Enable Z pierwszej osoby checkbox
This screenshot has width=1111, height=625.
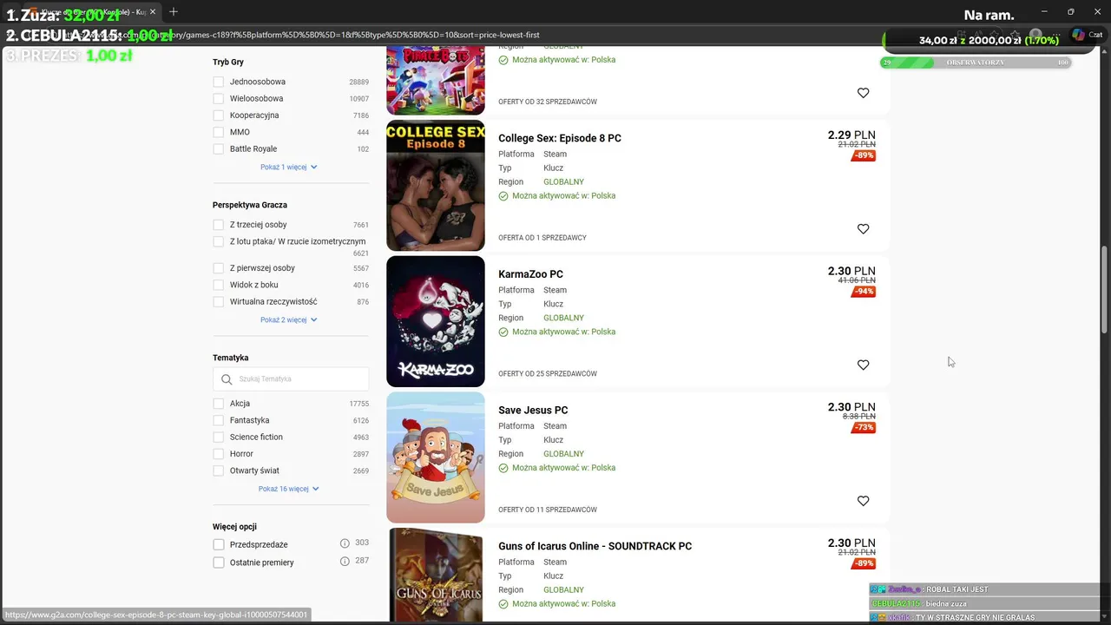pyautogui.click(x=219, y=268)
